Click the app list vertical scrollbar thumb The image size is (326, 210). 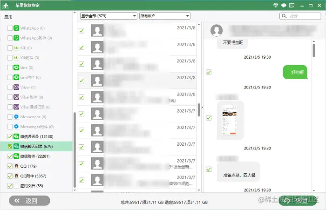[75, 150]
